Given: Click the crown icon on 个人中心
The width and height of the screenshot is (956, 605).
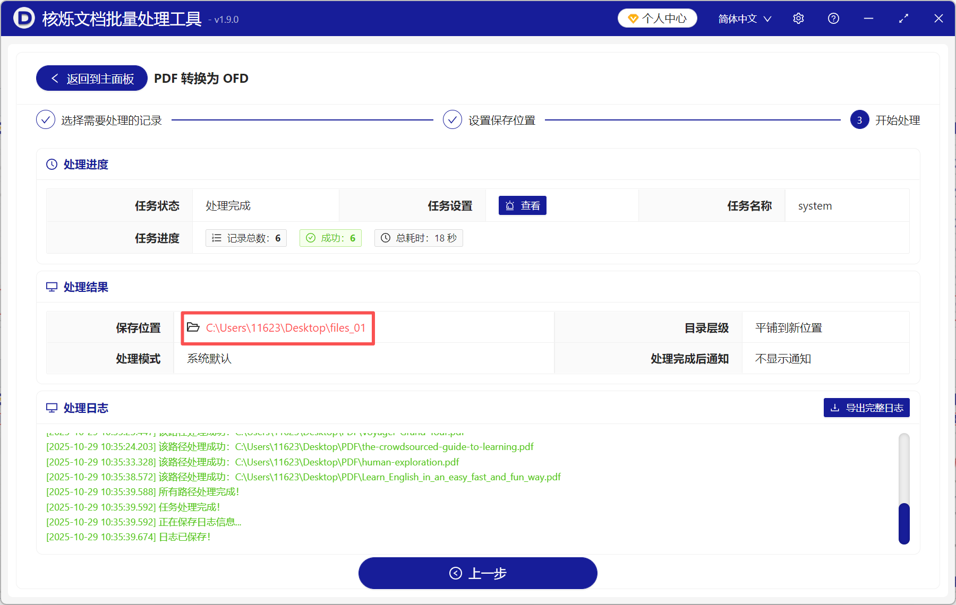Looking at the screenshot, I should (x=633, y=18).
